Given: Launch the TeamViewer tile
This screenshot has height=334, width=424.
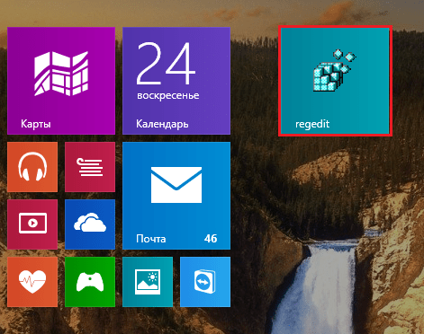Looking at the screenshot, I should 205,282.
